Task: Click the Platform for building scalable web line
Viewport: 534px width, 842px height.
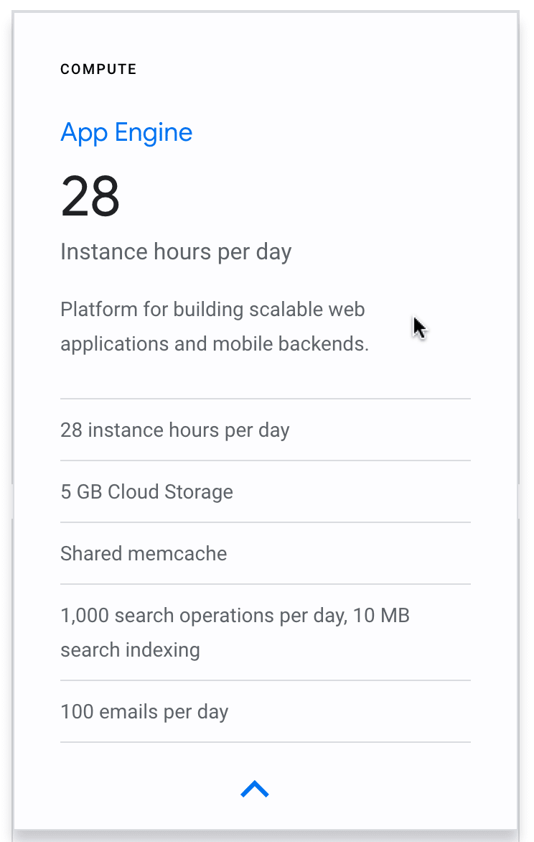Action: (x=212, y=310)
